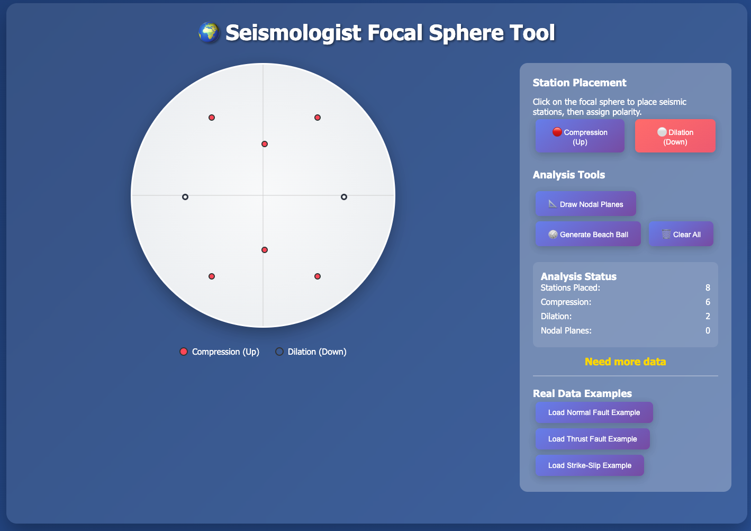This screenshot has width=751, height=531.
Task: Load the Strike-Slip example
Action: 590,465
